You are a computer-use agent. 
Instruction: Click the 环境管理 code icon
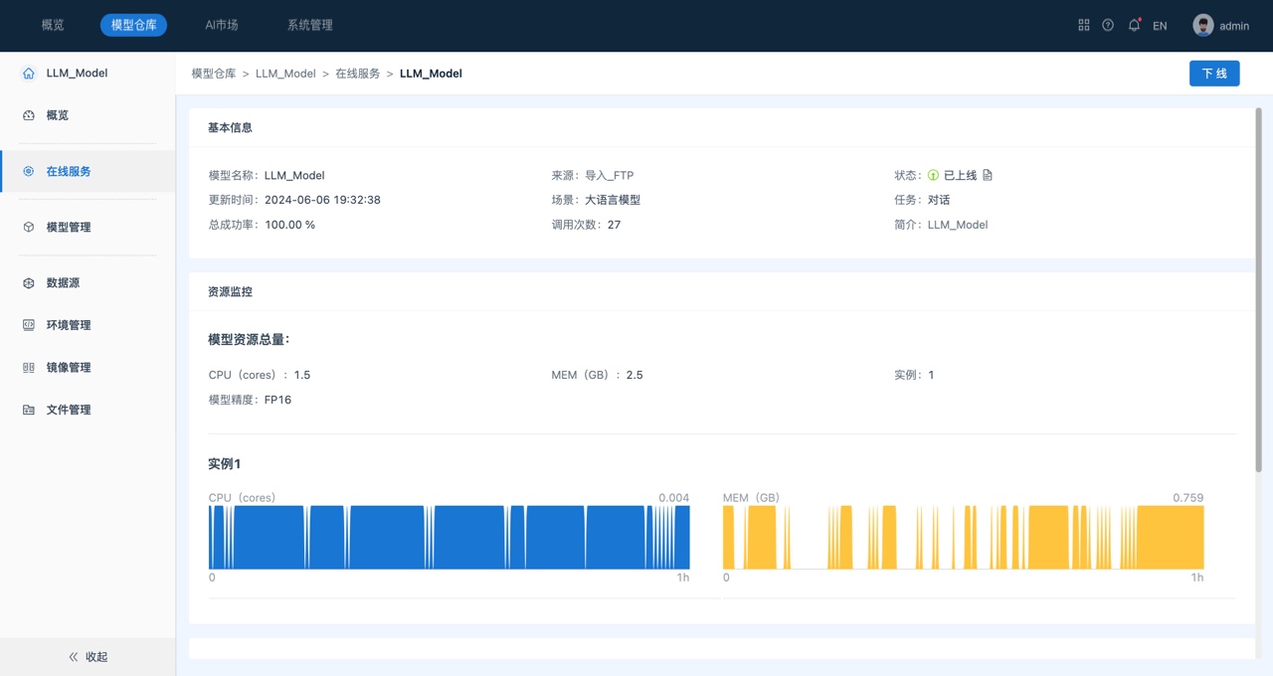point(29,325)
